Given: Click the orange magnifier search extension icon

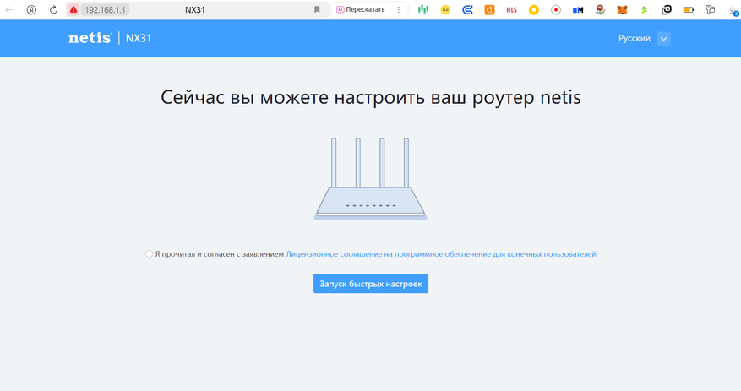Looking at the screenshot, I should pos(489,9).
